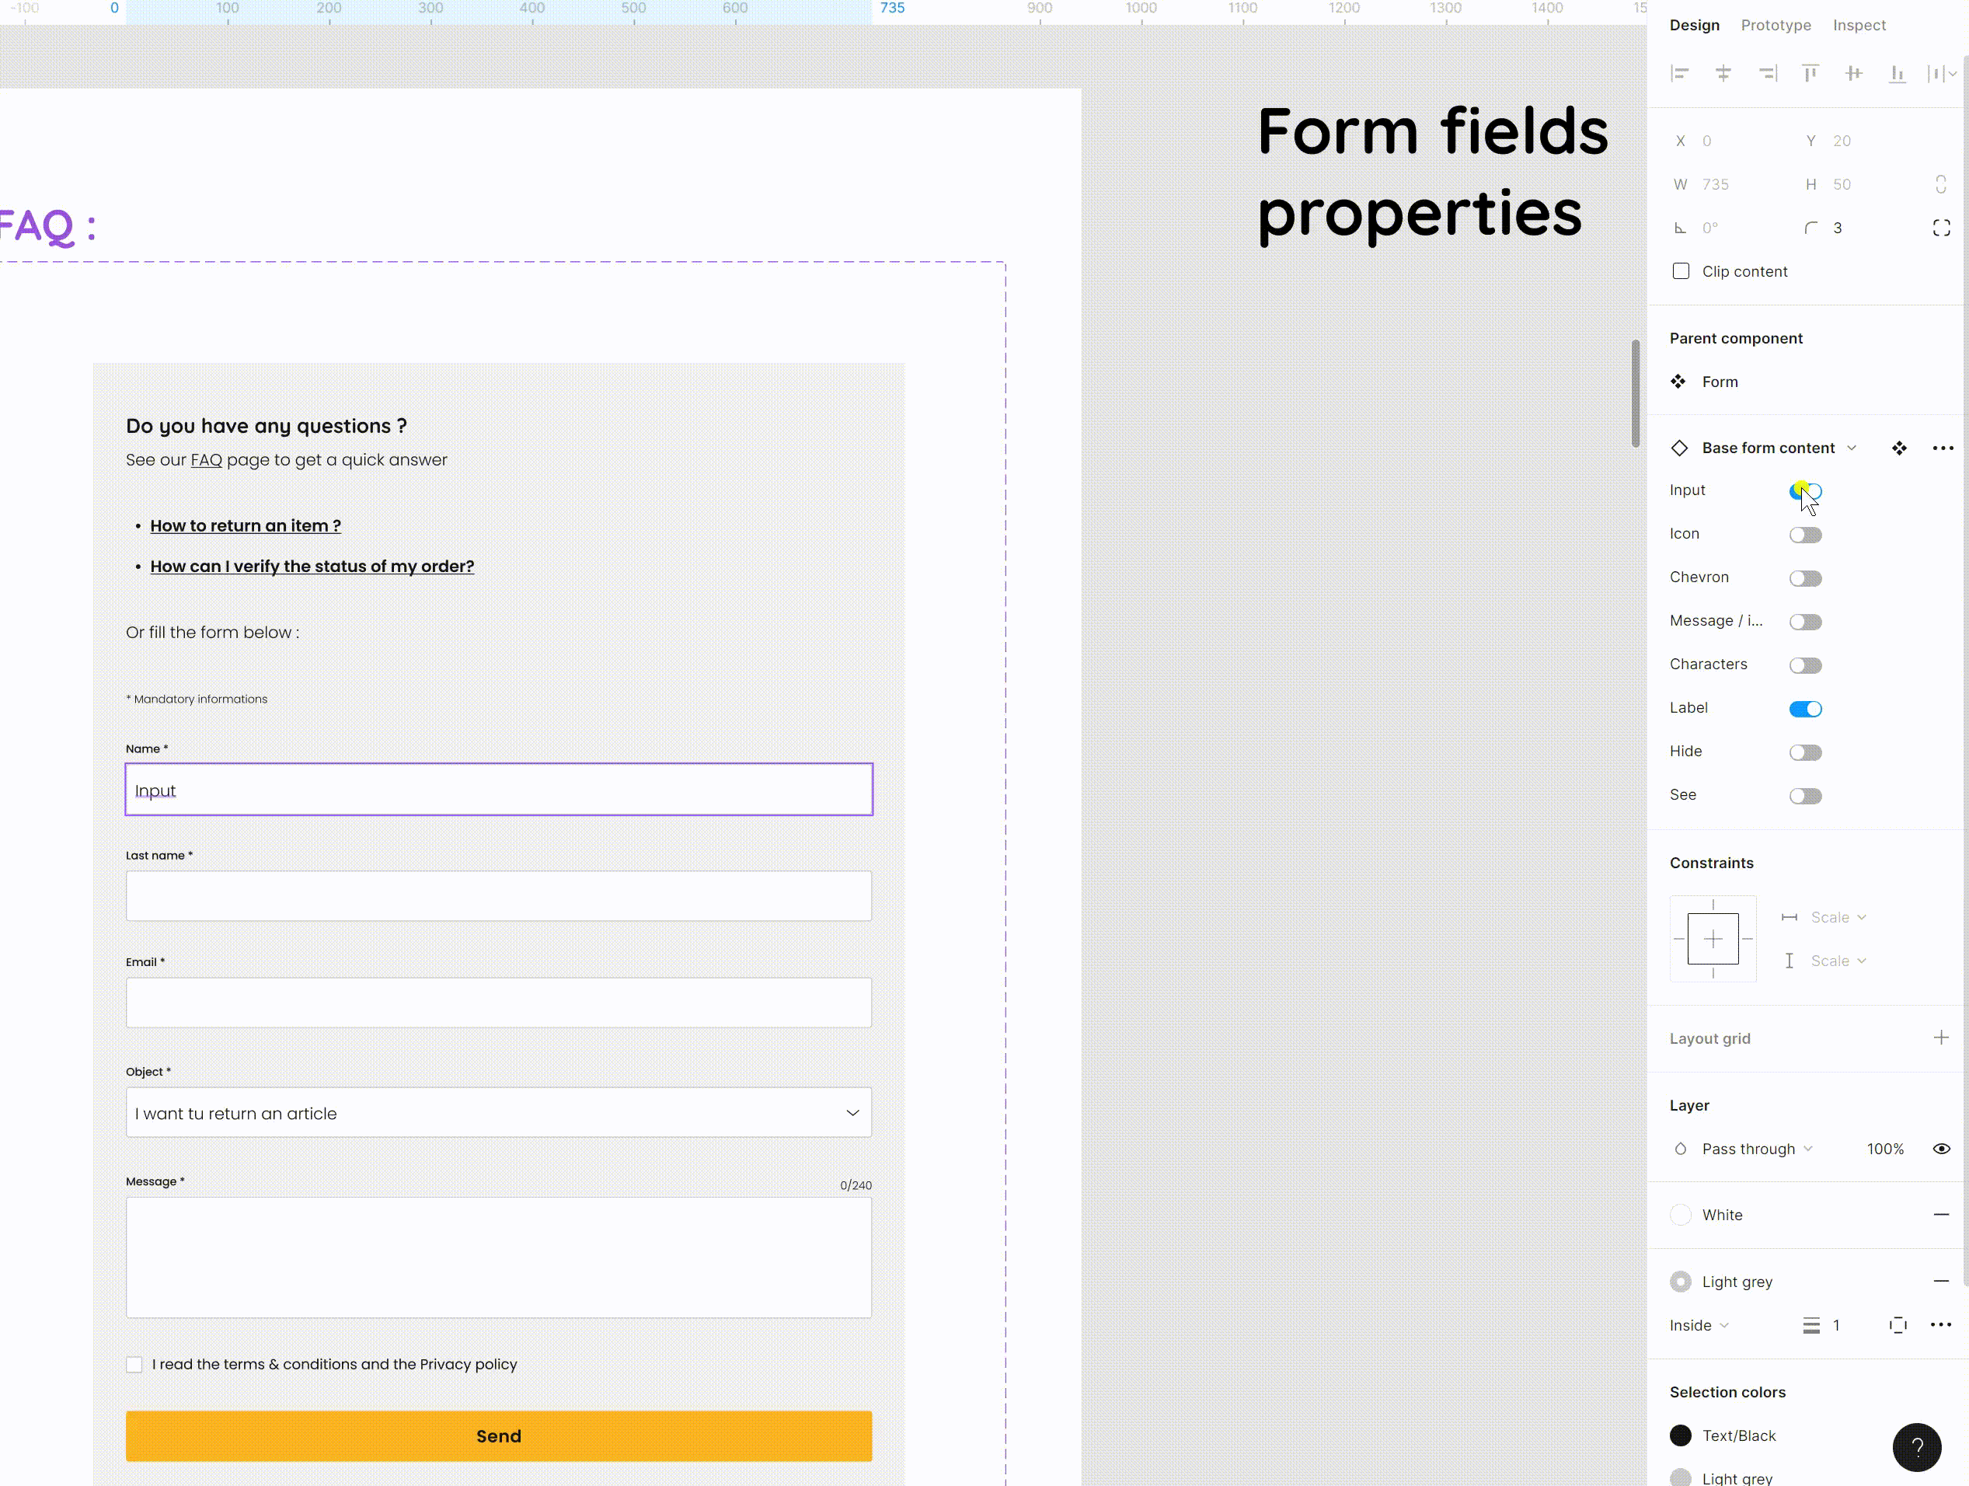1969x1486 pixels.
Task: Expand the Object select field in form
Action: point(499,1113)
